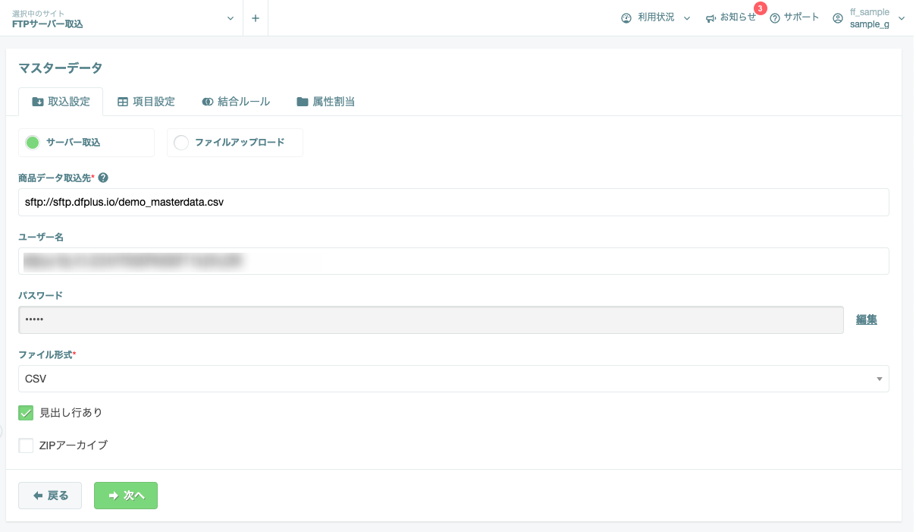Open notifications megaphone icon
916x532 pixels.
click(711, 18)
